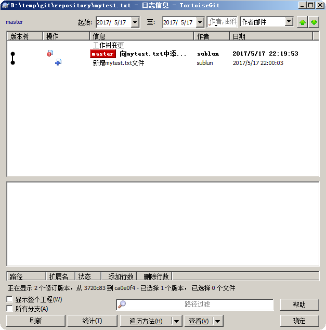The width and height of the screenshot is (326, 330).
Task: Click the 操作 column header
Action: (66, 36)
